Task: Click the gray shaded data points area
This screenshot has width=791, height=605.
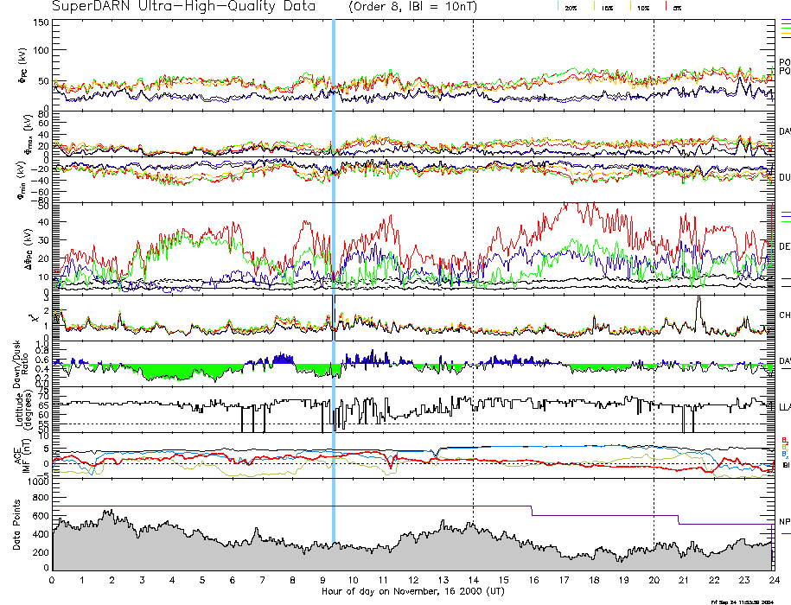Action: tap(259, 557)
